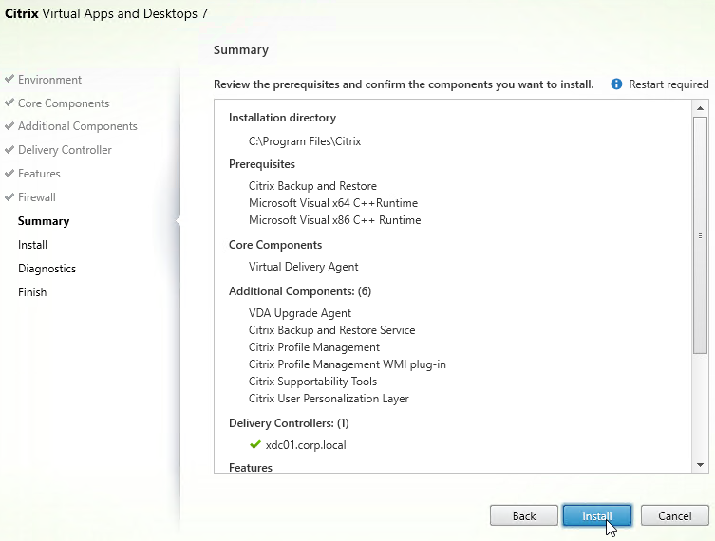Start installation with the Install button

click(x=597, y=516)
